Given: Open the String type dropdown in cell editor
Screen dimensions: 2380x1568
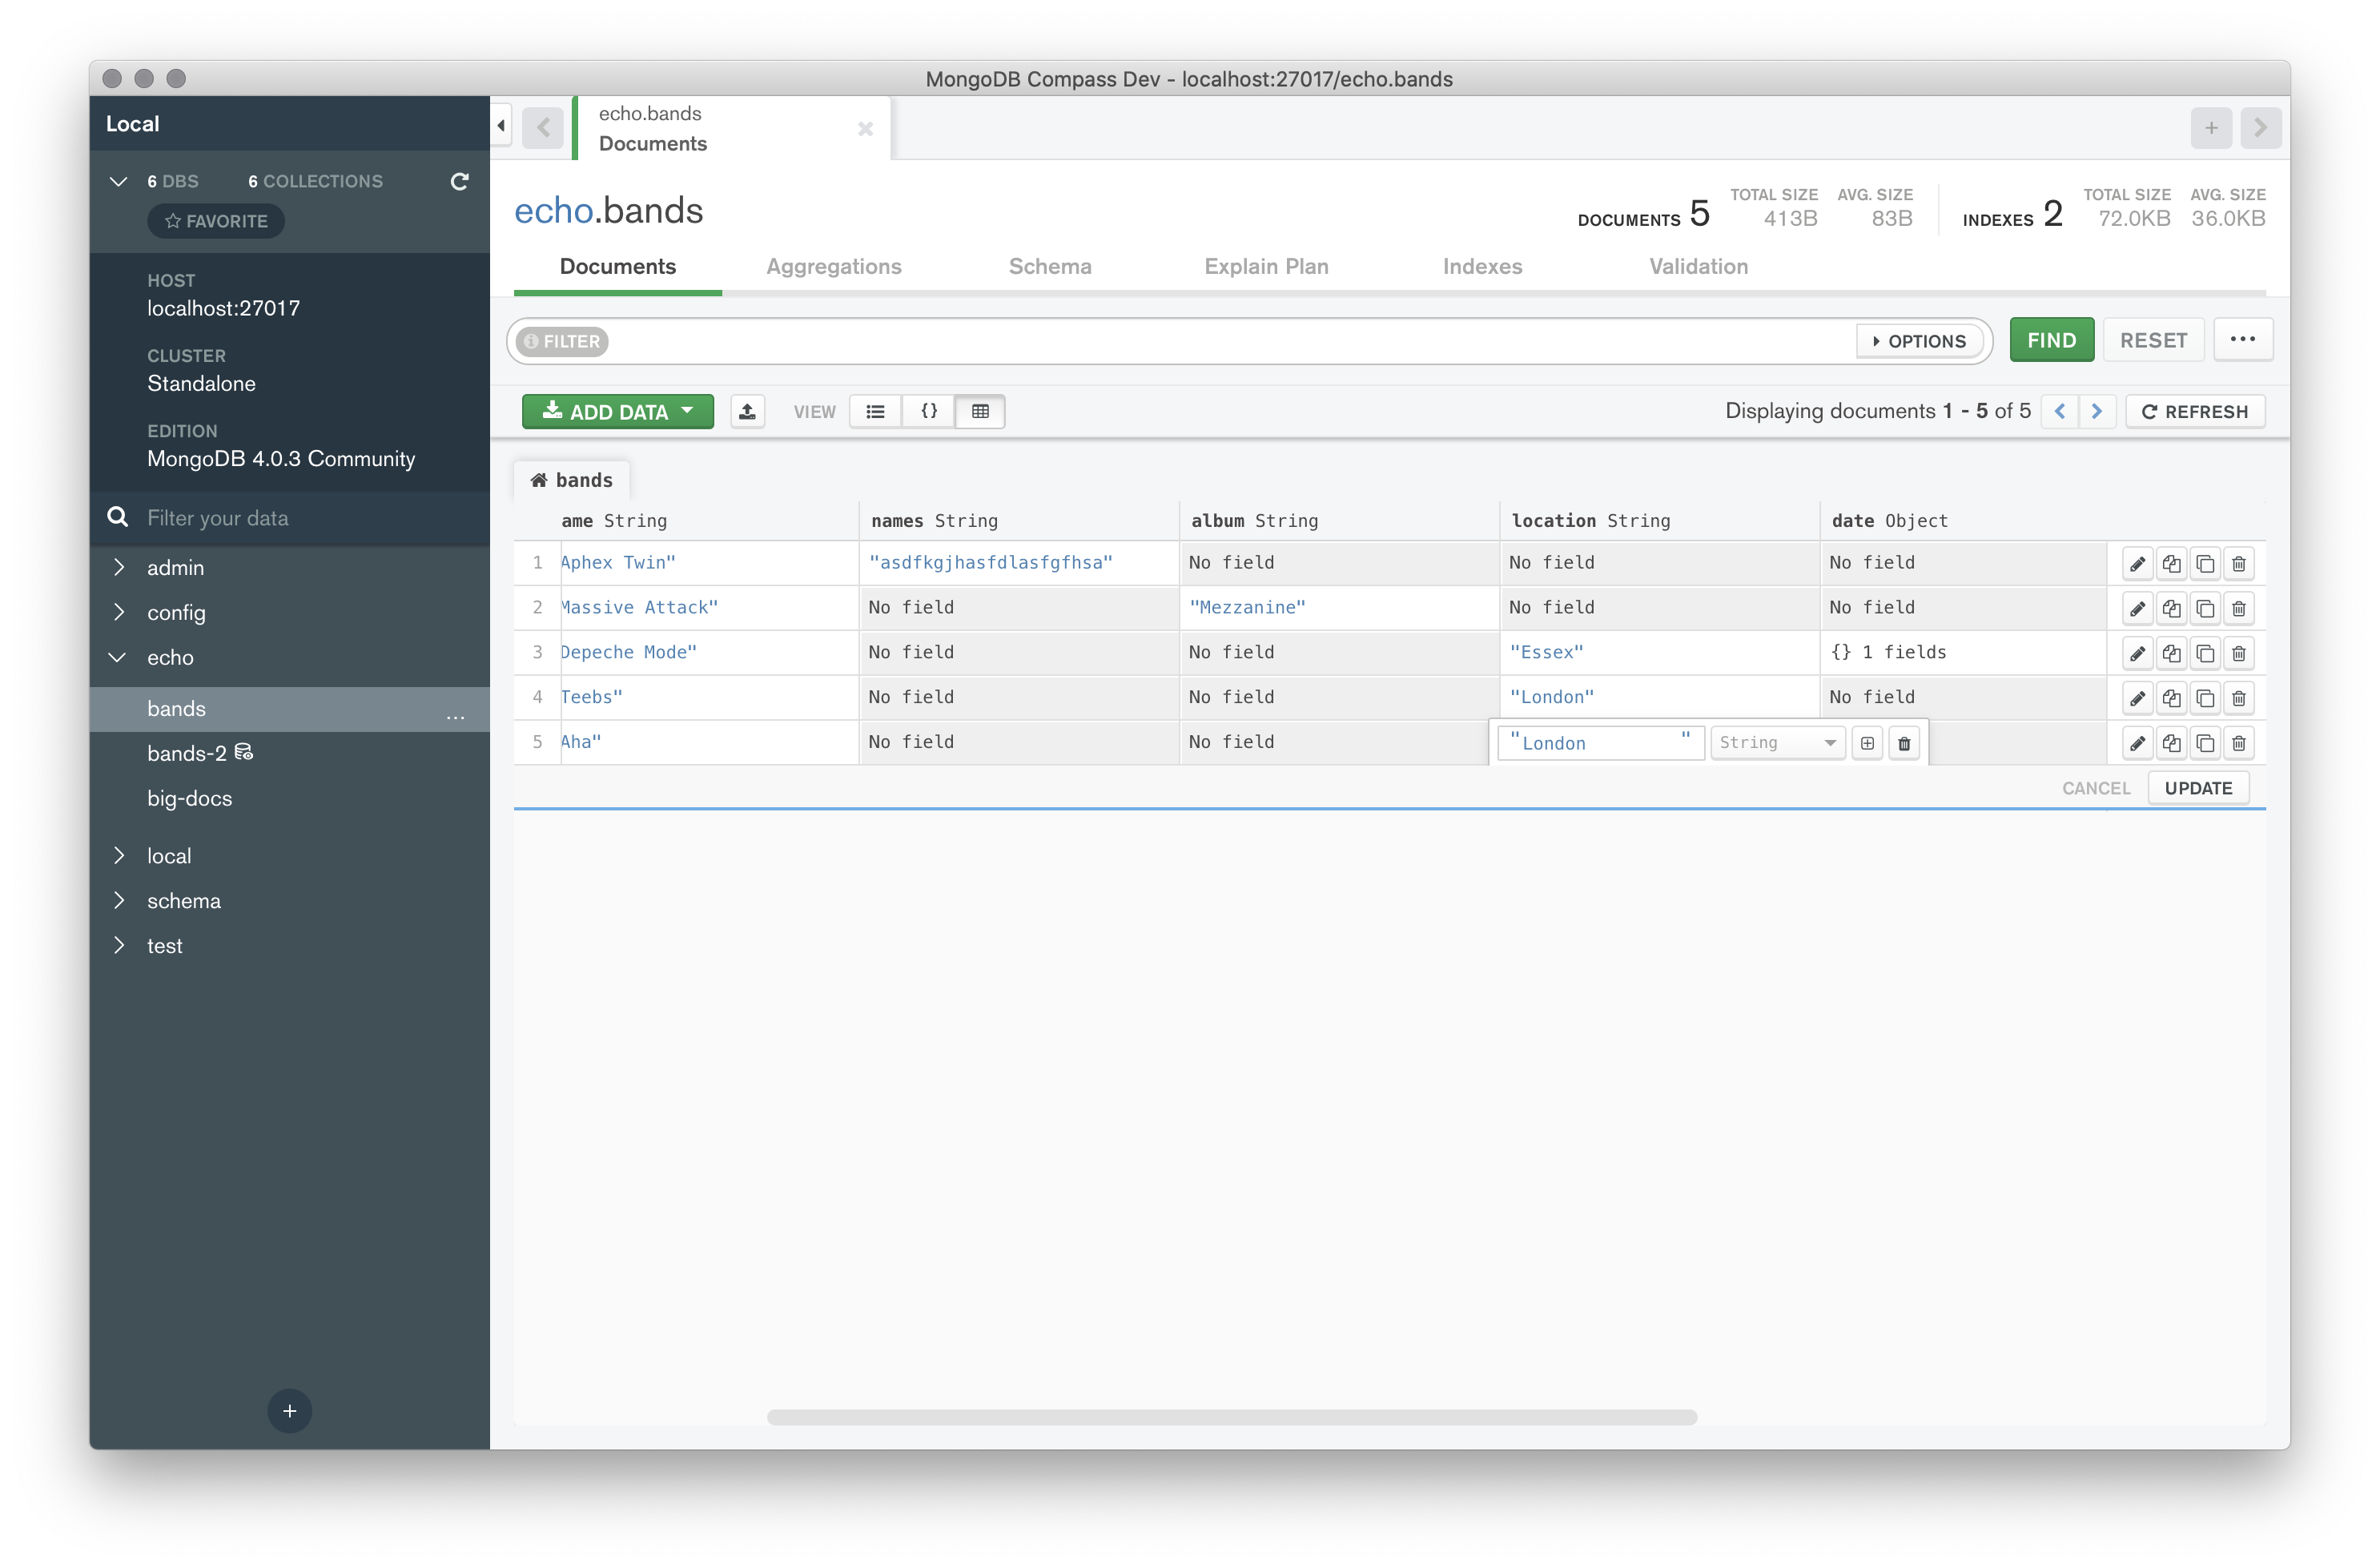Looking at the screenshot, I should click(x=1777, y=743).
